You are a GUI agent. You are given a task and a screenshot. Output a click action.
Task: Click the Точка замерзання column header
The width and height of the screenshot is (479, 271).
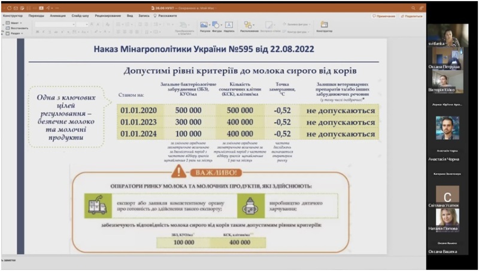pos(282,89)
